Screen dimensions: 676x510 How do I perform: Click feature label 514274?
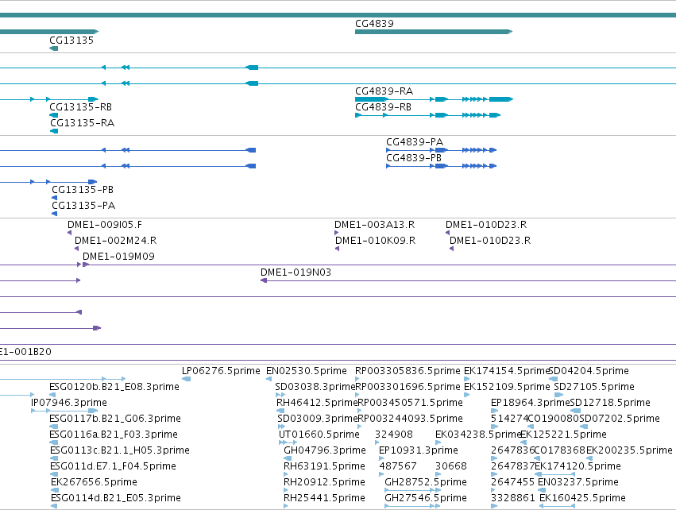click(509, 419)
